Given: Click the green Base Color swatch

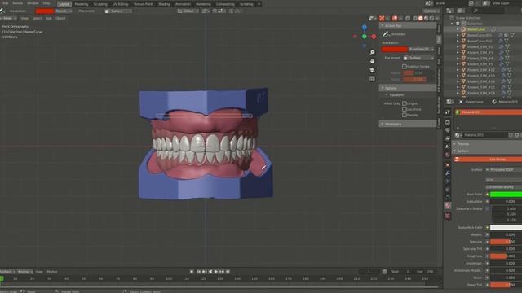Looking at the screenshot, I should point(506,195).
